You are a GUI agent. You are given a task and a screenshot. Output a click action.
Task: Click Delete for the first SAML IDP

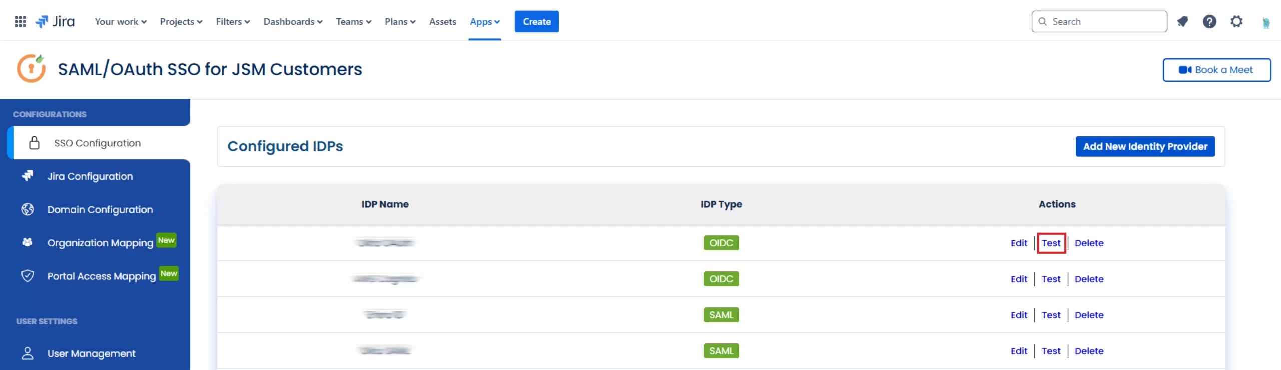(1089, 315)
